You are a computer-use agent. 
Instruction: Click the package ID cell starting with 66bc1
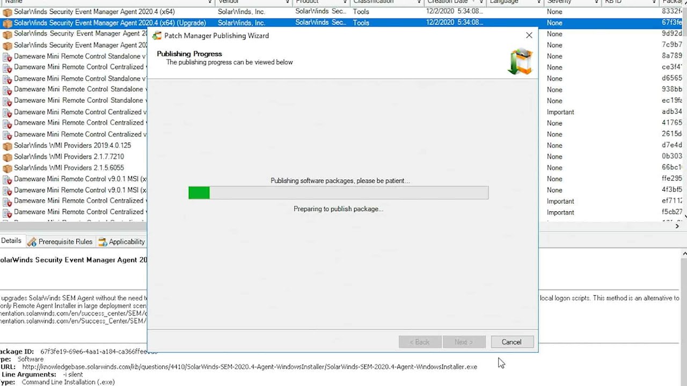coord(673,168)
